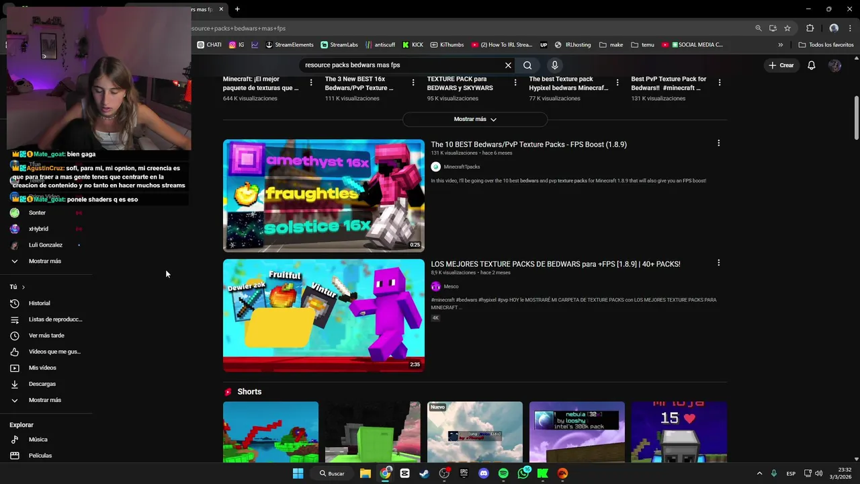This screenshot has height=484, width=860.
Task: Visit the Mesco channel
Action: tap(451, 286)
